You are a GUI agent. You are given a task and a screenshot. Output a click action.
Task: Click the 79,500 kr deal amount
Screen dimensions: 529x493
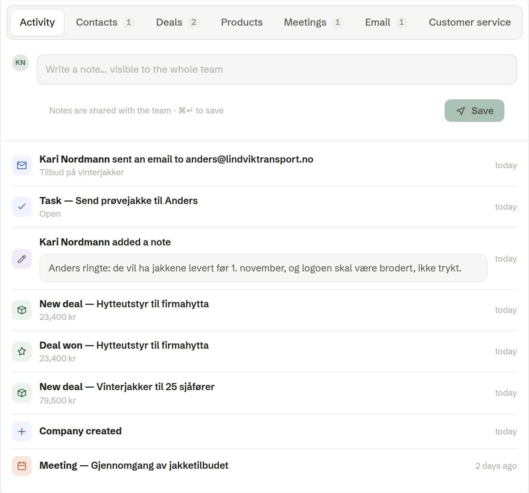click(x=58, y=401)
